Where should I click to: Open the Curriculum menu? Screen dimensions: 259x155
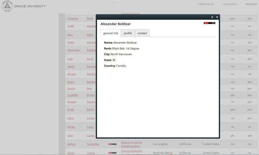point(206,4)
